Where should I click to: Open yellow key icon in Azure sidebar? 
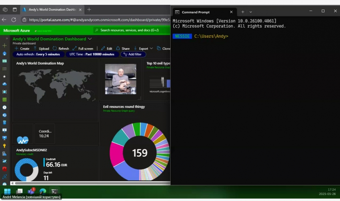pyautogui.click(x=5, y=146)
